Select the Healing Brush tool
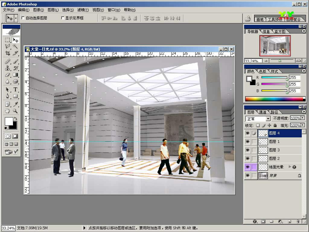Viewport: 309px width, 232px height. coord(8,62)
